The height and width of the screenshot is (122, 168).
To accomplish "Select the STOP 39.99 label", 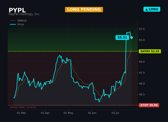I will pos(149,105).
